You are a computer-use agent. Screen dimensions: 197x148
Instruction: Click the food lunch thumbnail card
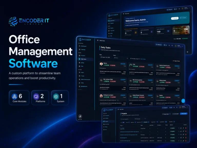point(181,30)
